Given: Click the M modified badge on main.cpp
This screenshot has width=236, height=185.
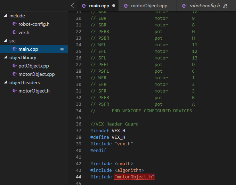Looking at the screenshot, I should [62, 49].
